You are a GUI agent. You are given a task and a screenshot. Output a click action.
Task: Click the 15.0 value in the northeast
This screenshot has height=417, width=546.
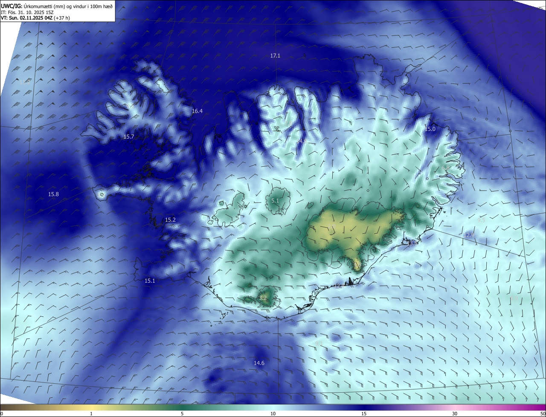pyautogui.click(x=431, y=129)
